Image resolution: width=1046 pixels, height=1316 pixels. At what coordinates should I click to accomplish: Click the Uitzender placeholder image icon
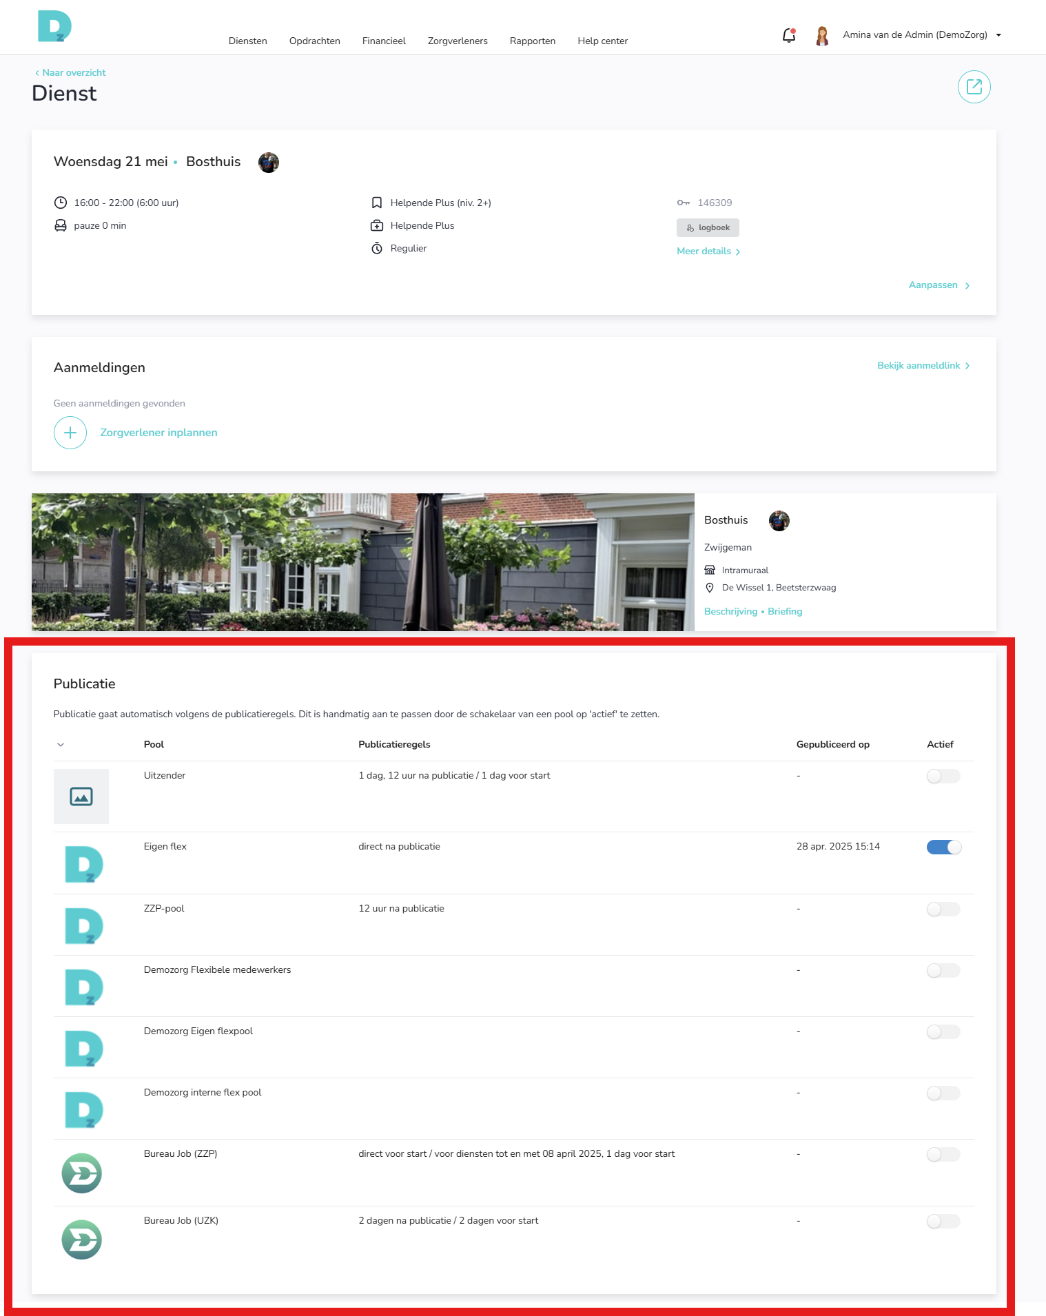point(81,796)
